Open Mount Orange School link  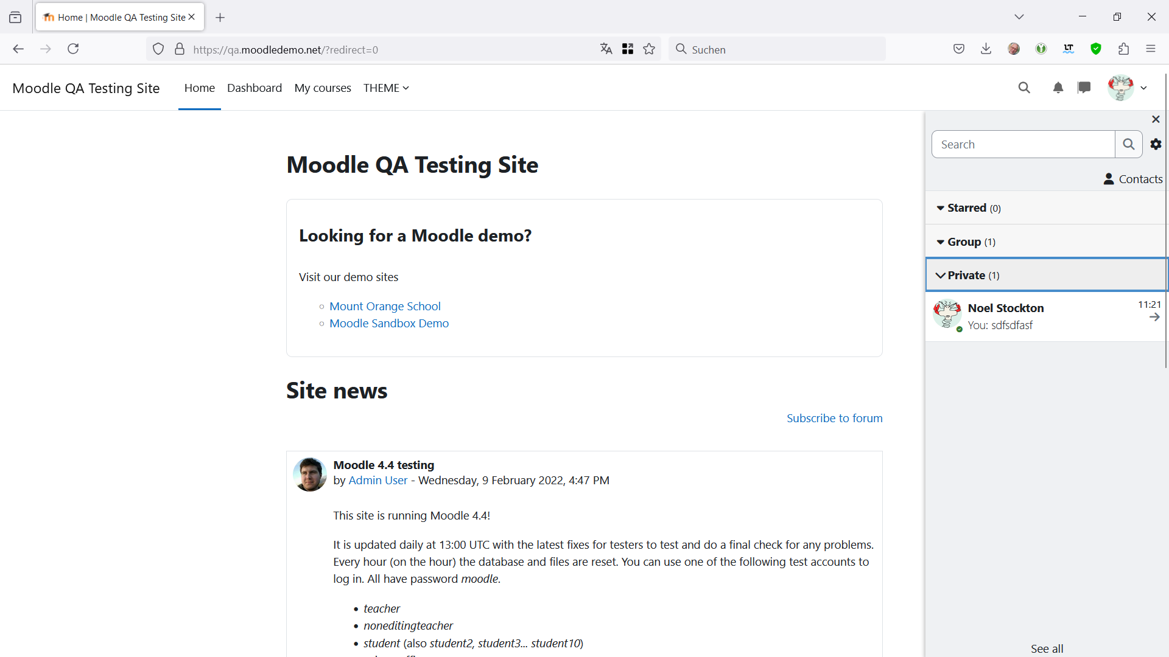coord(385,306)
